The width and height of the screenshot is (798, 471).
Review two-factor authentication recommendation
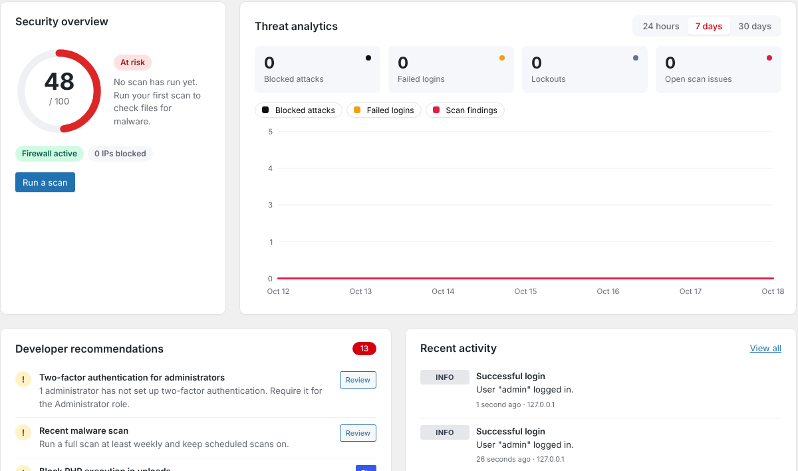[x=358, y=380]
